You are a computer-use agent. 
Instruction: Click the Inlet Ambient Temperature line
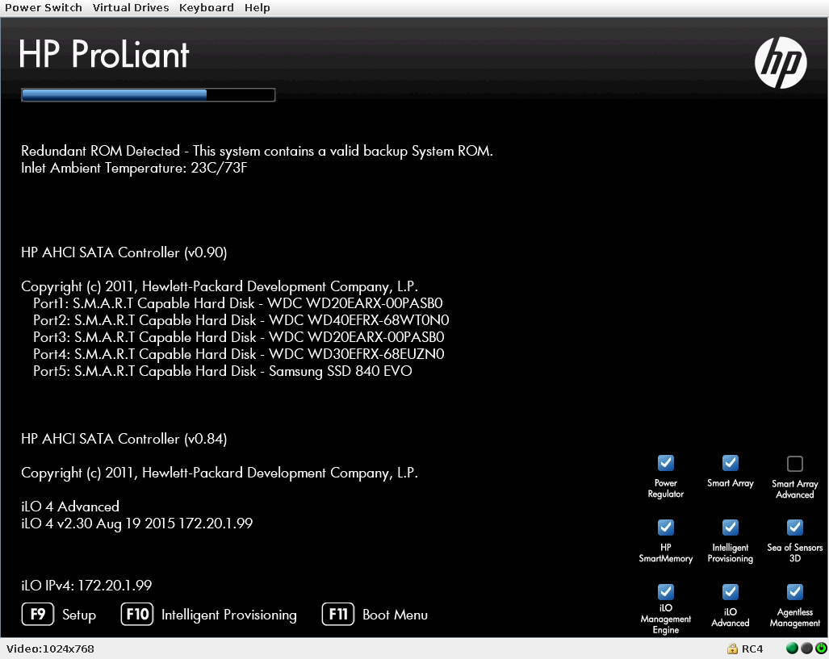click(134, 168)
